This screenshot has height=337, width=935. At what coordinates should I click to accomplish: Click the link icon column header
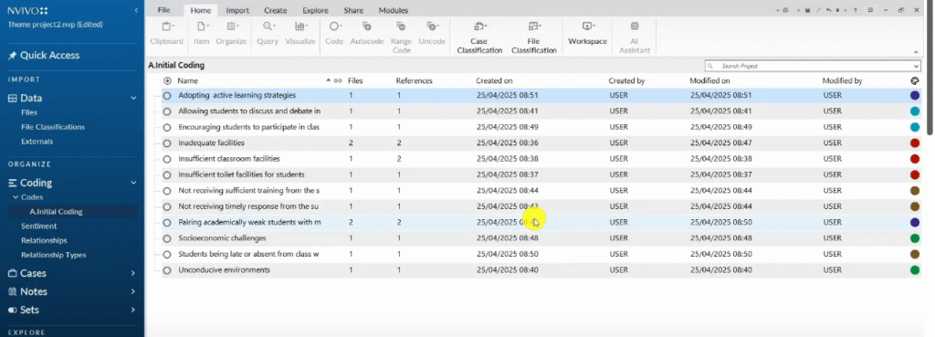338,80
